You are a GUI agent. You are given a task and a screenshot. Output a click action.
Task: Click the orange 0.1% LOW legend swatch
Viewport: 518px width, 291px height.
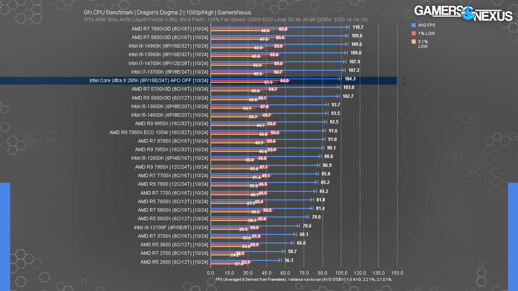point(414,41)
